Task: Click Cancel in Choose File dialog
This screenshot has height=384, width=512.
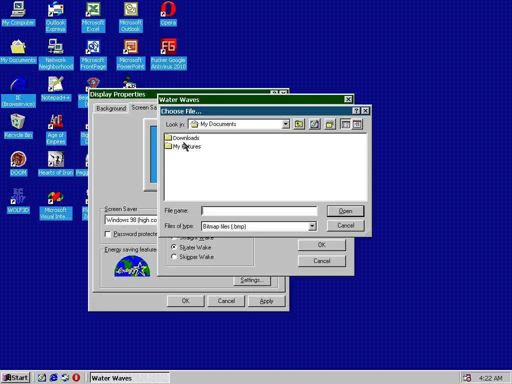Action: 345,225
